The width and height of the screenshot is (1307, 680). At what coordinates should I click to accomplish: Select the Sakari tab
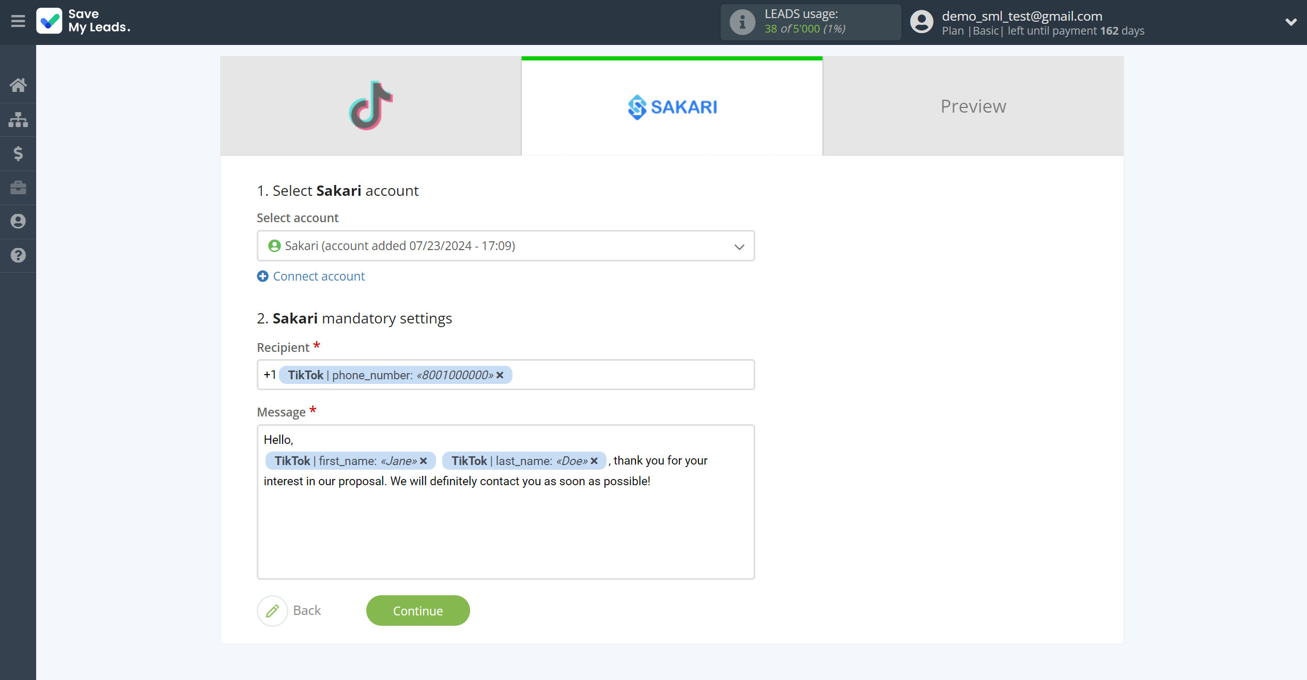pyautogui.click(x=672, y=106)
